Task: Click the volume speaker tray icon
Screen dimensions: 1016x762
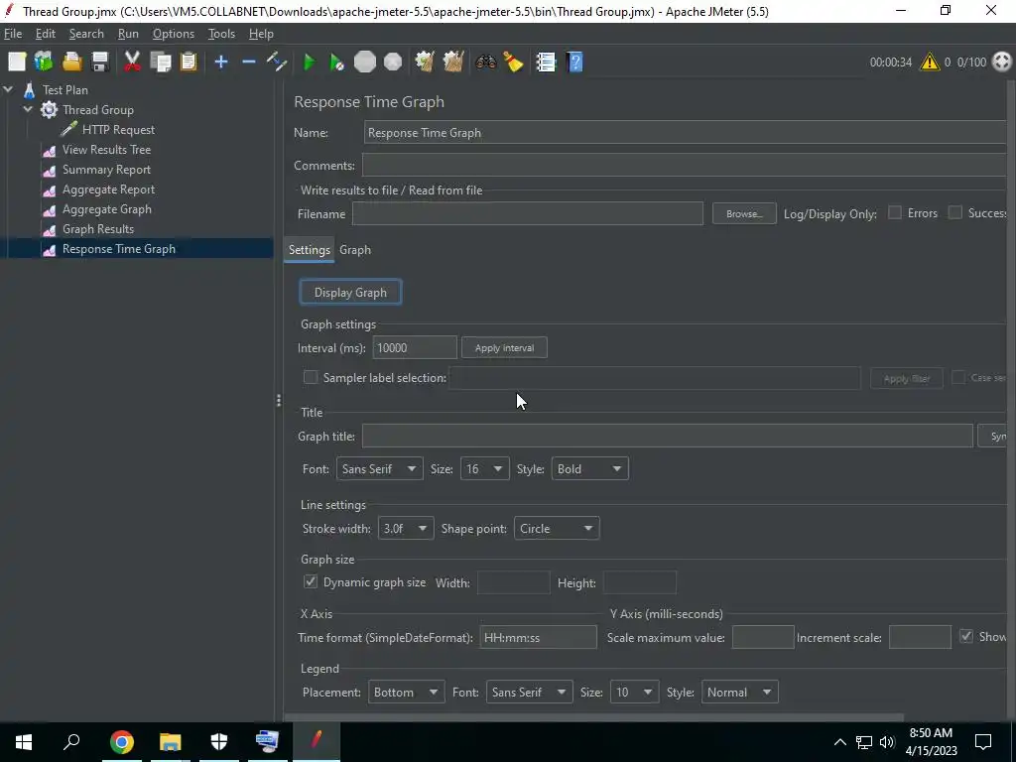Action: [x=887, y=742]
